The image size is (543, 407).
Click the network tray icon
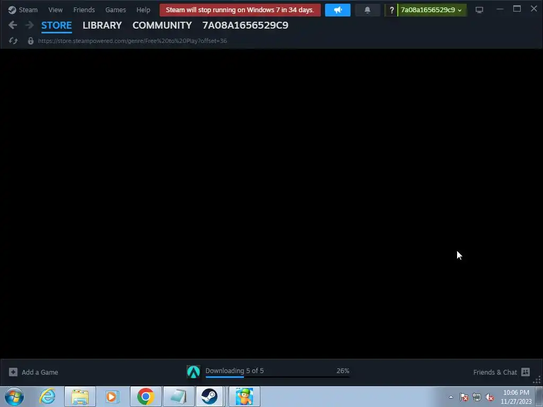point(477,397)
